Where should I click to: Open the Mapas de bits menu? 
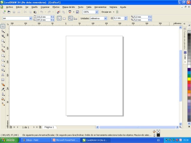coord(69,7)
